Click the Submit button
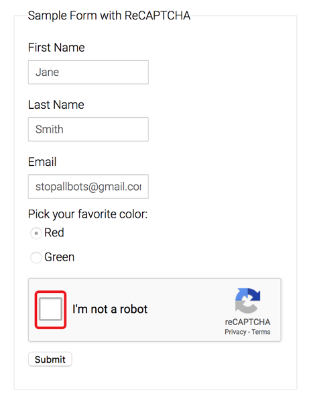This screenshot has height=403, width=313. point(50,359)
